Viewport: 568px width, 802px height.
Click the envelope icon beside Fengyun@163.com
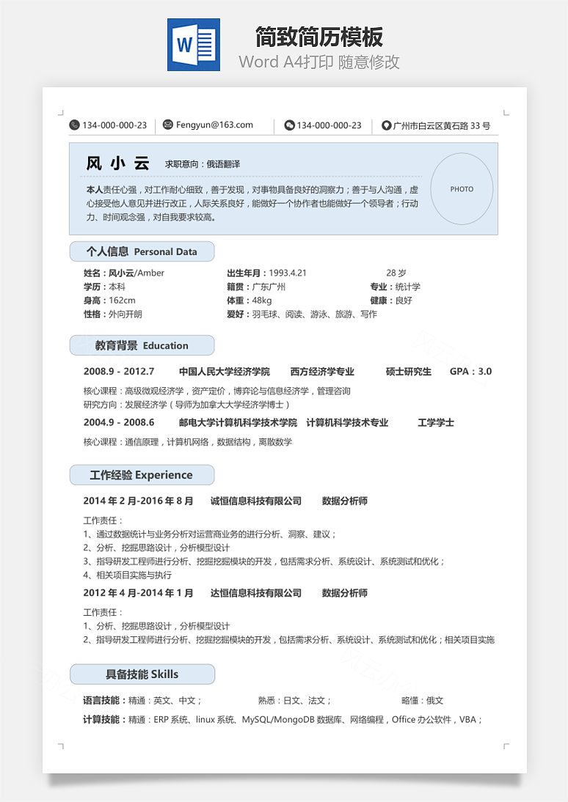(x=167, y=125)
